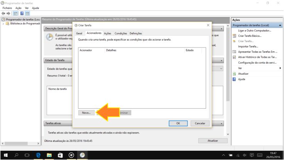Screen dimensions: 284x160
Task: Open the Windows Store taskbar icon
Action: [60, 155]
